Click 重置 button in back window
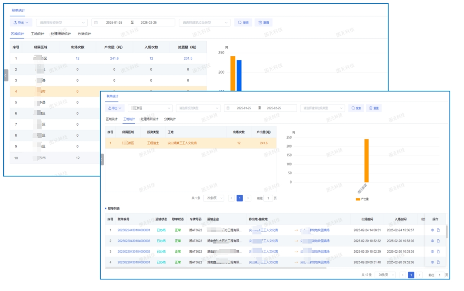The width and height of the screenshot is (464, 291). (263, 23)
